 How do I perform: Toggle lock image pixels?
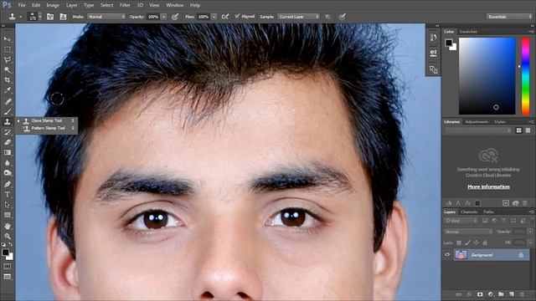click(x=467, y=242)
